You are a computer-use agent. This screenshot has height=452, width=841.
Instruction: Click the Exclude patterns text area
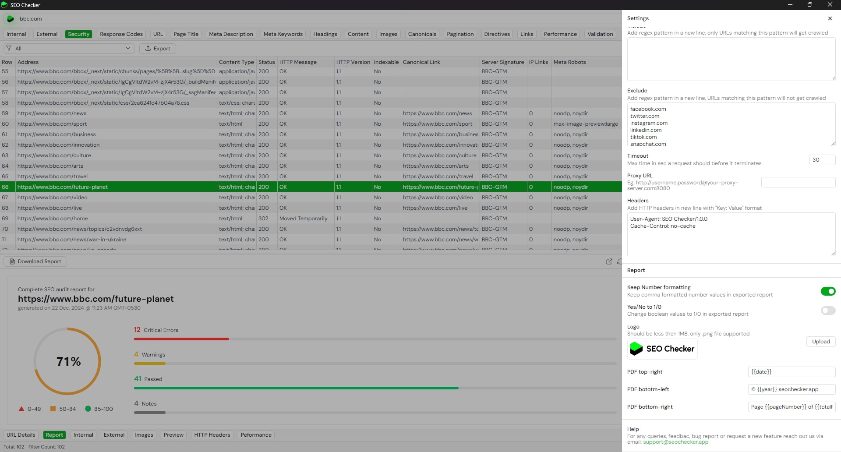(x=731, y=124)
